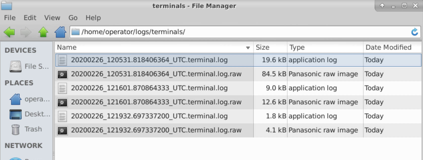Viewport: 423px width, 160px height.
Task: Click the operator home icon in sidebar
Action: coord(16,99)
